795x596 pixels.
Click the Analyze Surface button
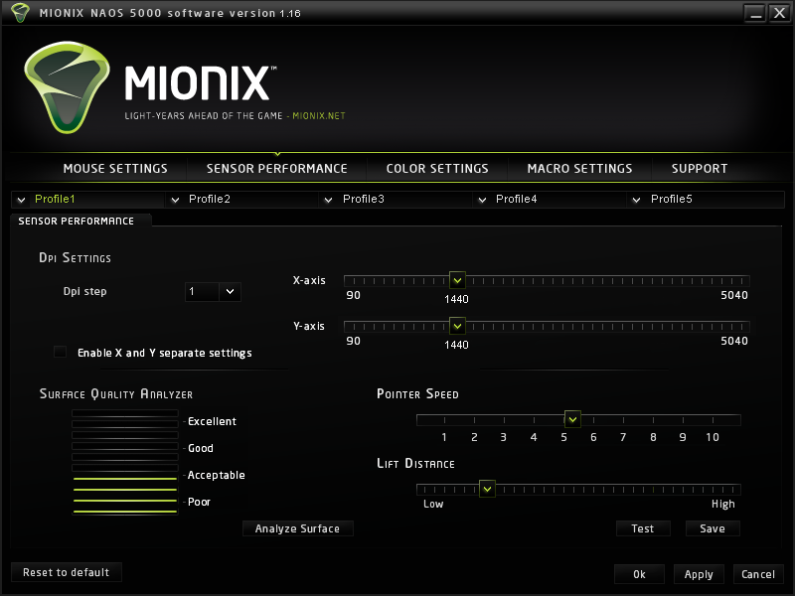click(x=297, y=528)
